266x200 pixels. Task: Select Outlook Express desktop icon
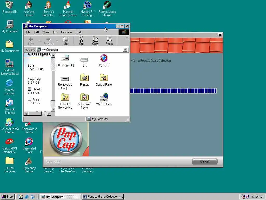click(x=10, y=106)
